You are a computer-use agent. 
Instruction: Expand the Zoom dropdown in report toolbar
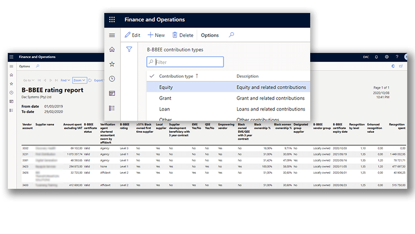(79, 80)
